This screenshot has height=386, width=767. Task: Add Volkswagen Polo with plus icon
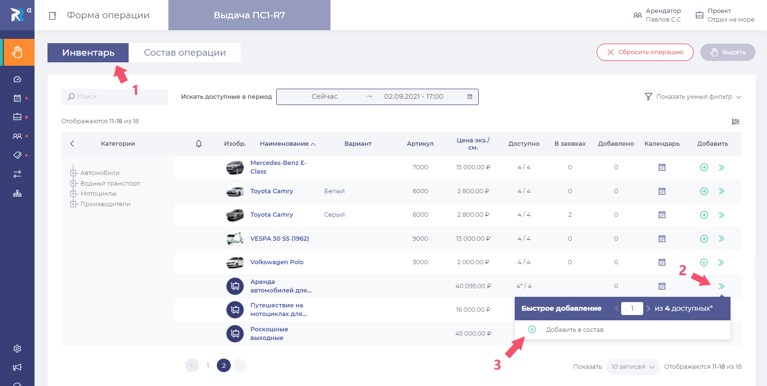pyautogui.click(x=704, y=262)
